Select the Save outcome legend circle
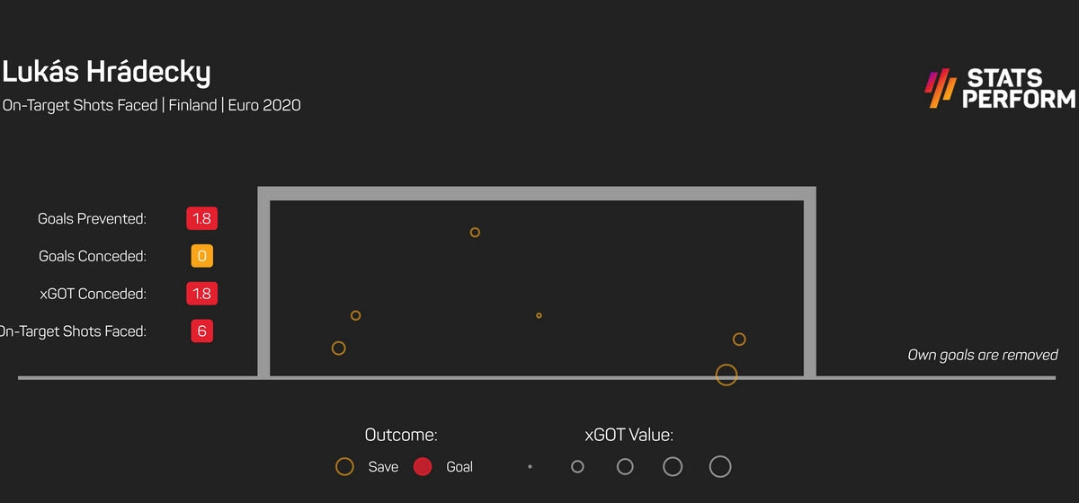1079x503 pixels. pyautogui.click(x=344, y=467)
